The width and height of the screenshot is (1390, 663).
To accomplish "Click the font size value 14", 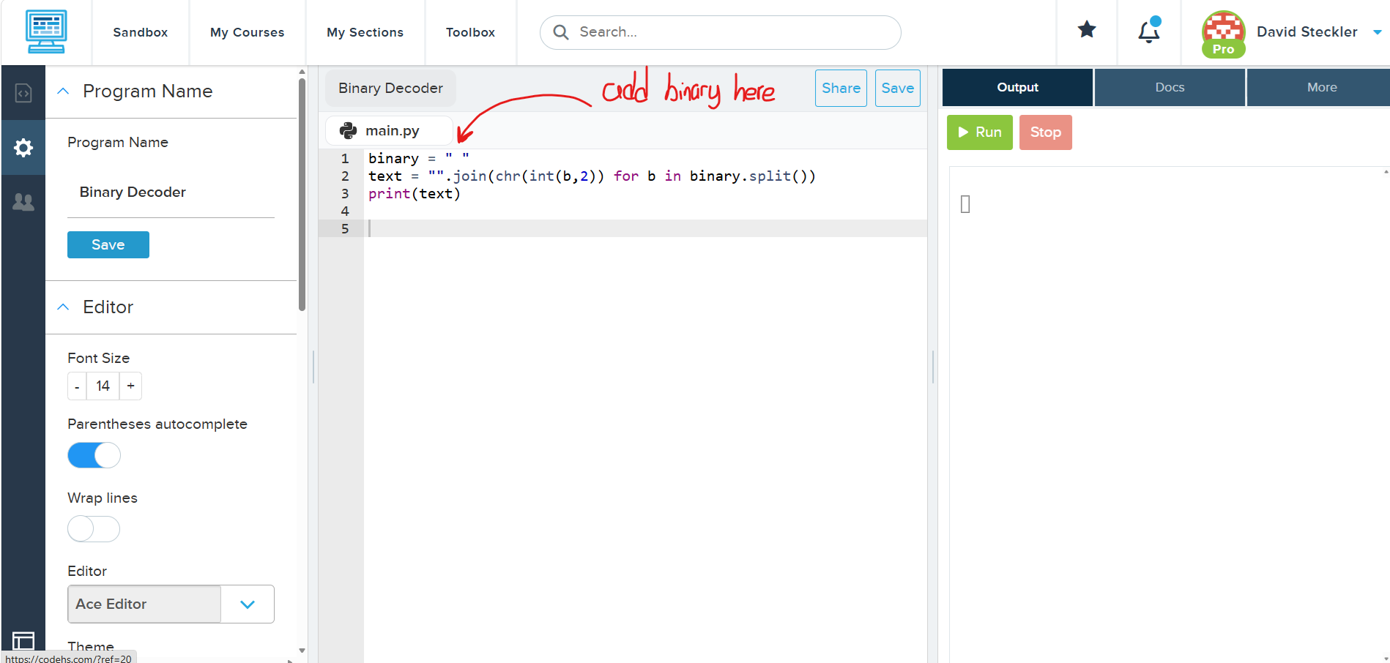I will tap(103, 386).
